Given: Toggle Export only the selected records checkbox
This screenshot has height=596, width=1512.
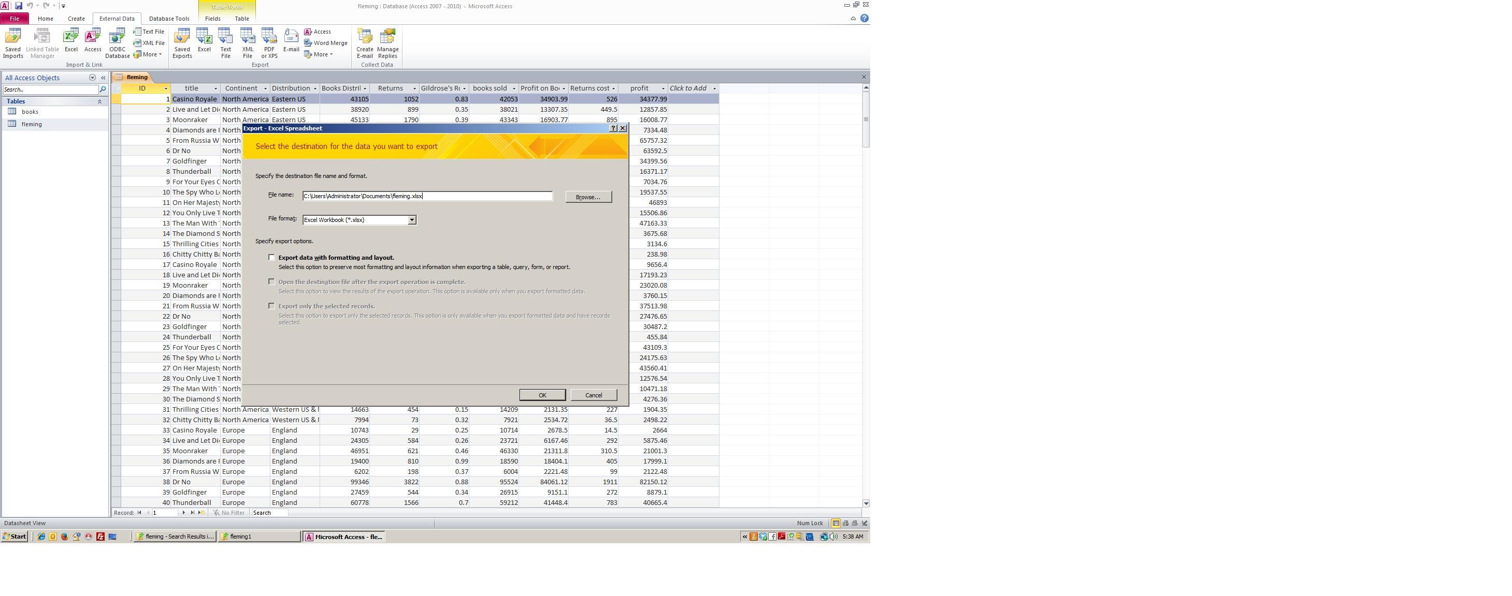Looking at the screenshot, I should [271, 306].
